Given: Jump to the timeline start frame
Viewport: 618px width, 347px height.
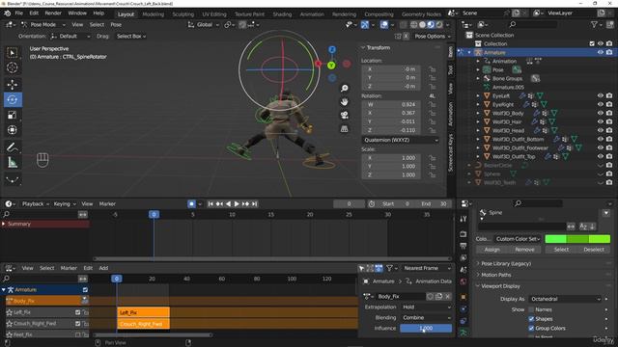Looking at the screenshot, I should (211, 203).
